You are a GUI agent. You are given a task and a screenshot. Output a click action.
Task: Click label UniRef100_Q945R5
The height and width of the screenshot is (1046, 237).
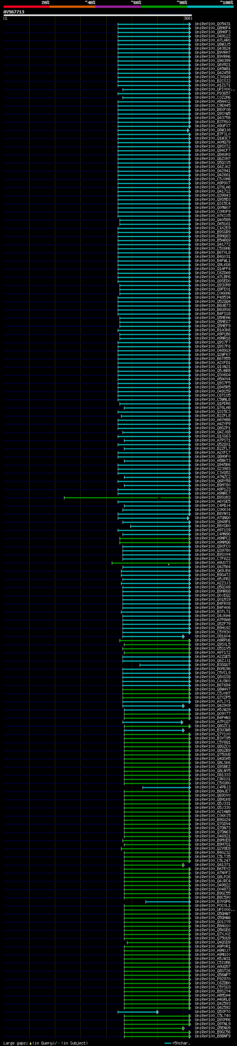pos(213,387)
